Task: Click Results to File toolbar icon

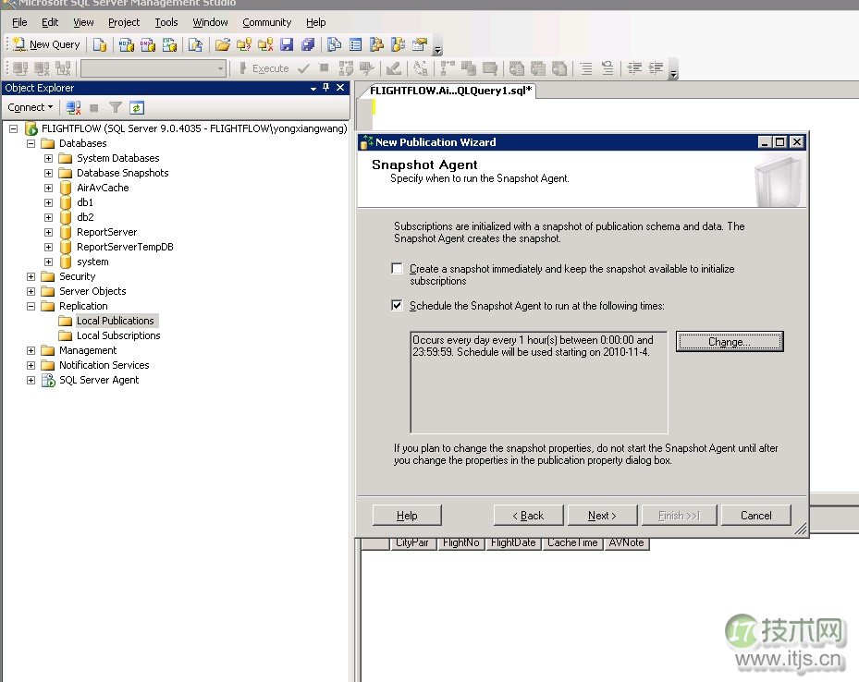Action: 558,68
